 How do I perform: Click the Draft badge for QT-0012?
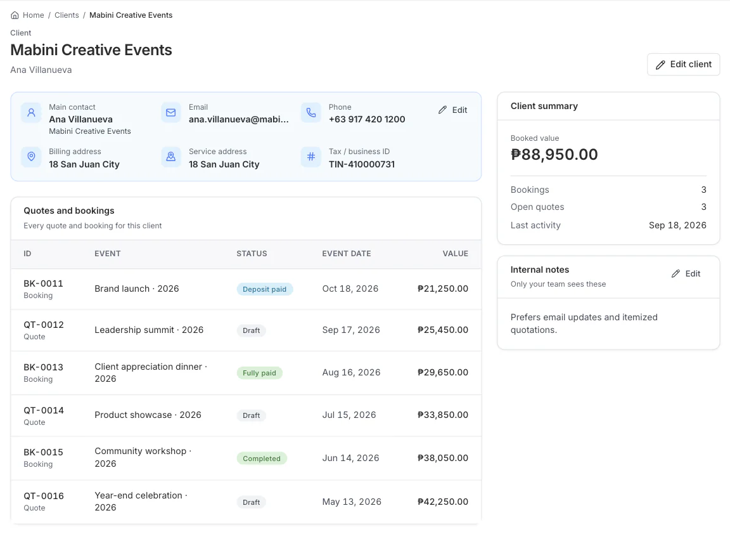click(x=252, y=331)
